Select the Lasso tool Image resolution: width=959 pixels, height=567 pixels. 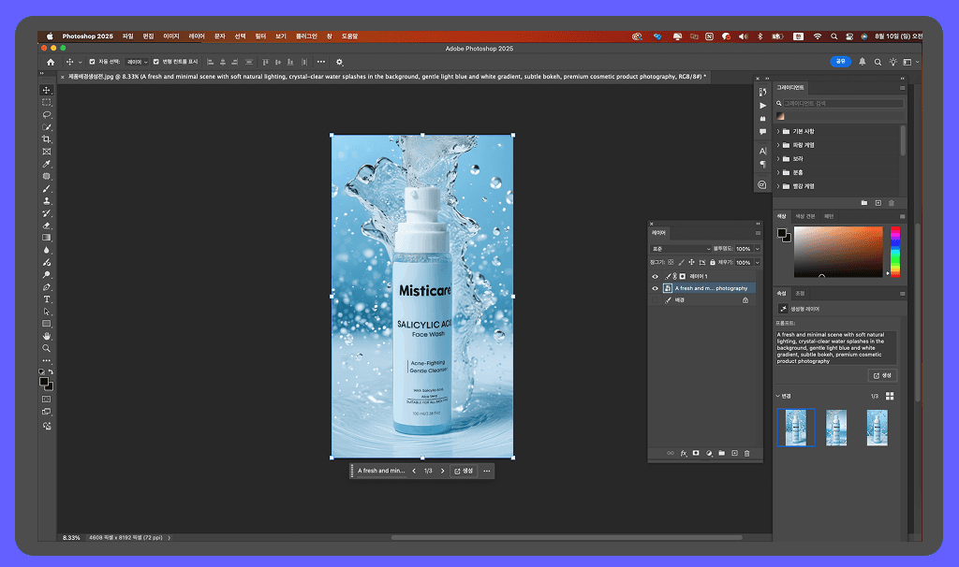47,114
